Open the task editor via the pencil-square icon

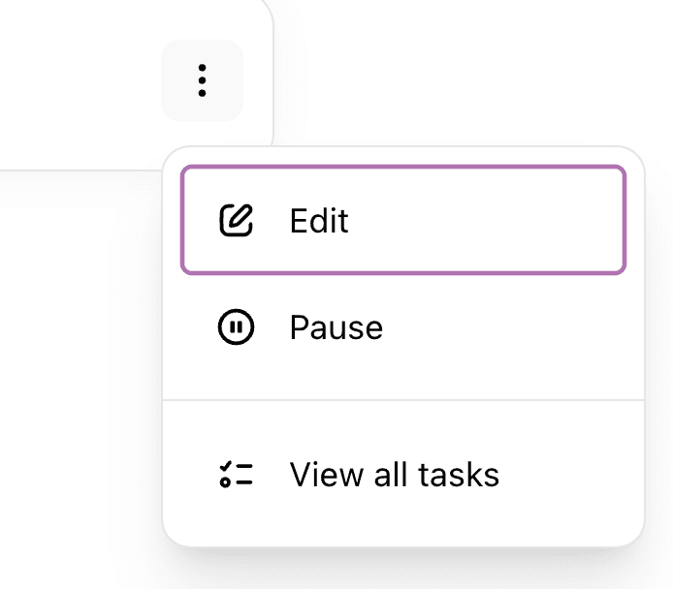(236, 221)
